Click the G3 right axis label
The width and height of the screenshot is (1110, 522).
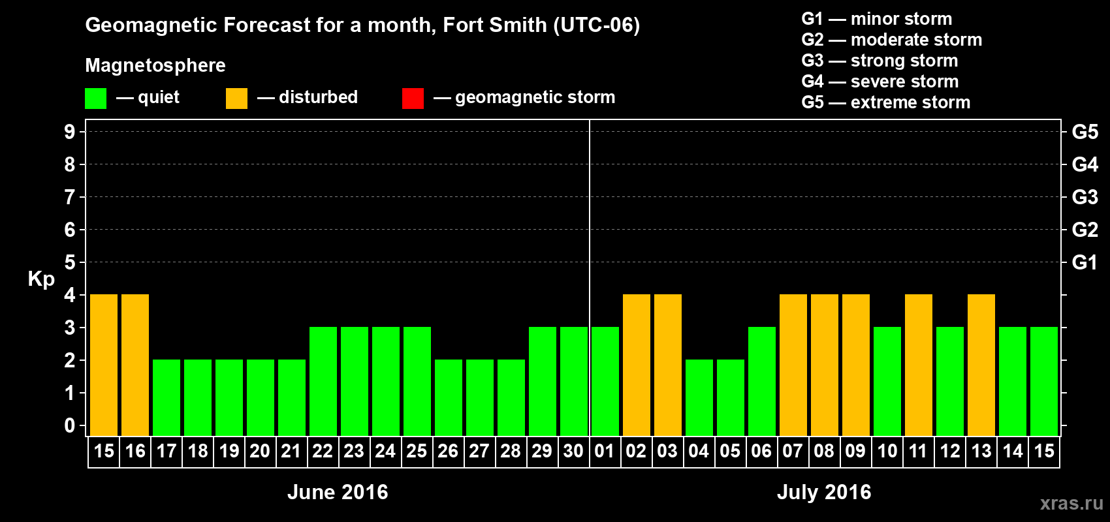tap(1085, 197)
